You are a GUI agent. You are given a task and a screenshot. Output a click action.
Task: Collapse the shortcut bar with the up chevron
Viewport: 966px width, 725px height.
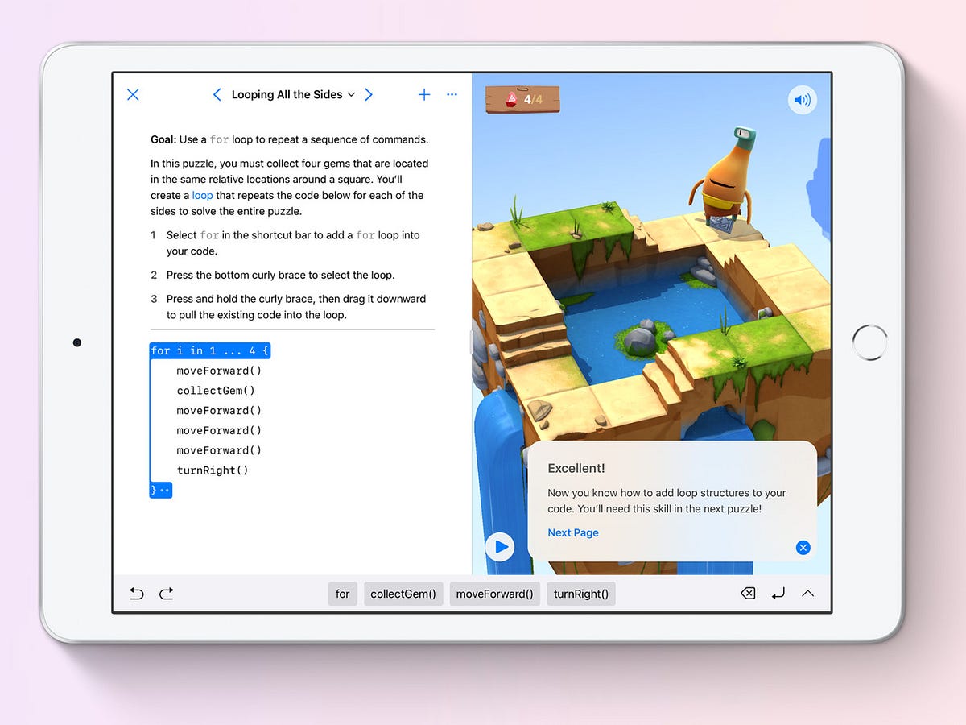(807, 593)
